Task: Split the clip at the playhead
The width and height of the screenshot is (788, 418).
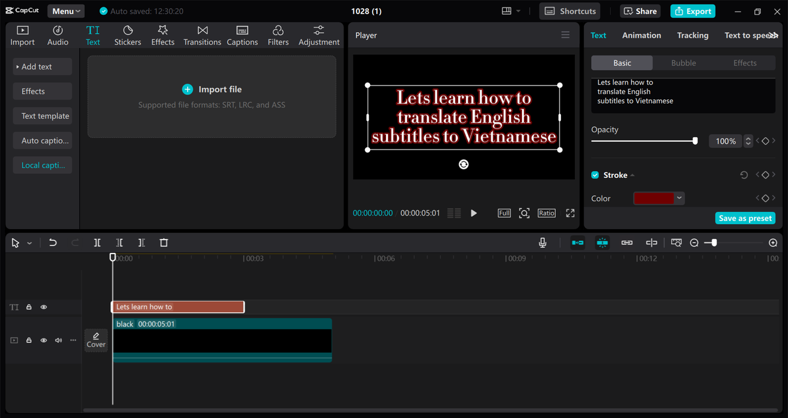Action: click(x=97, y=243)
